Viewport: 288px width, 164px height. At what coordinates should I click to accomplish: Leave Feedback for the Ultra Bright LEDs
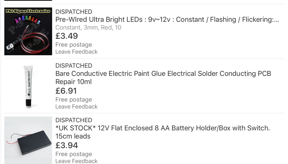click(x=76, y=52)
